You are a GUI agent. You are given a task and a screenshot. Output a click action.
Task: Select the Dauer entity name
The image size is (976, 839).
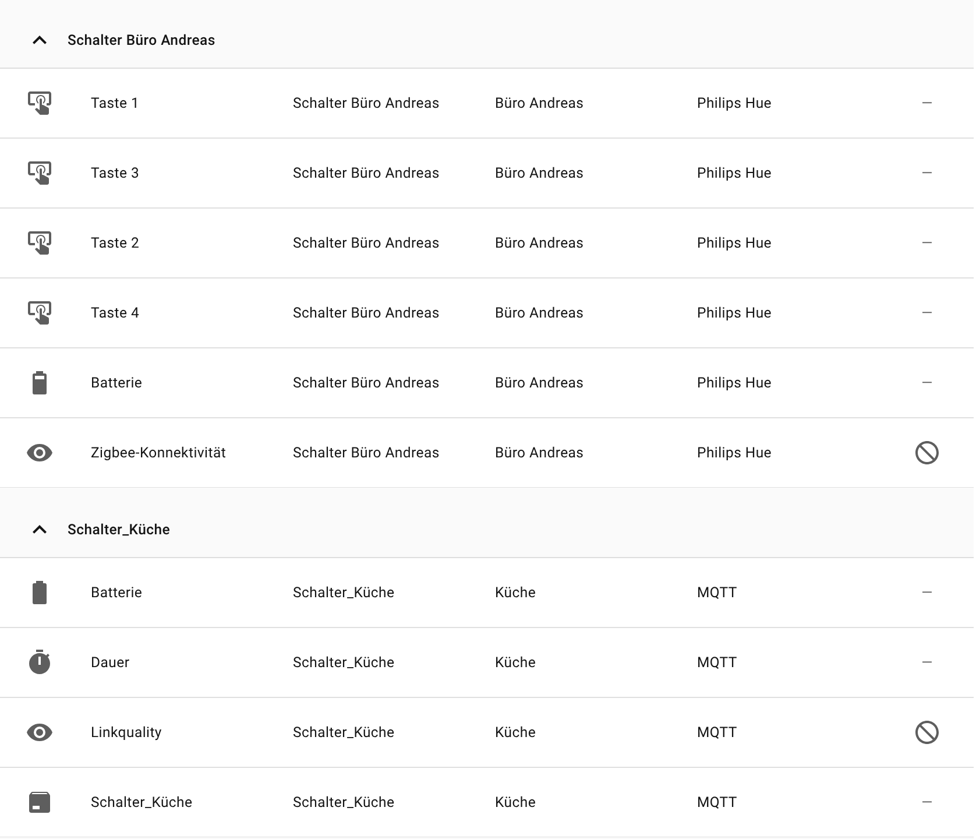click(110, 662)
